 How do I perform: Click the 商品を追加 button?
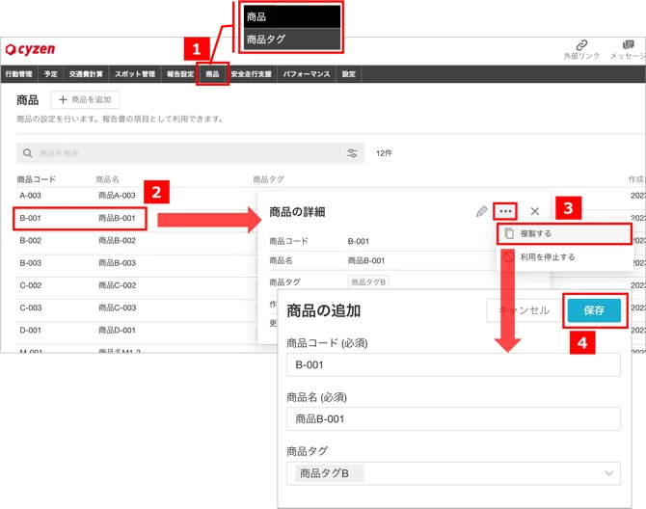[85, 99]
